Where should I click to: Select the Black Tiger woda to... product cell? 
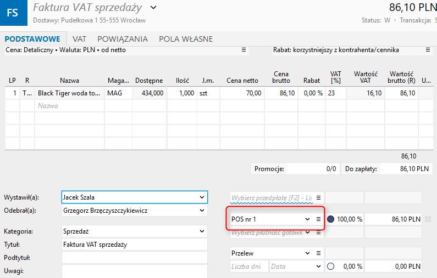tap(69, 93)
